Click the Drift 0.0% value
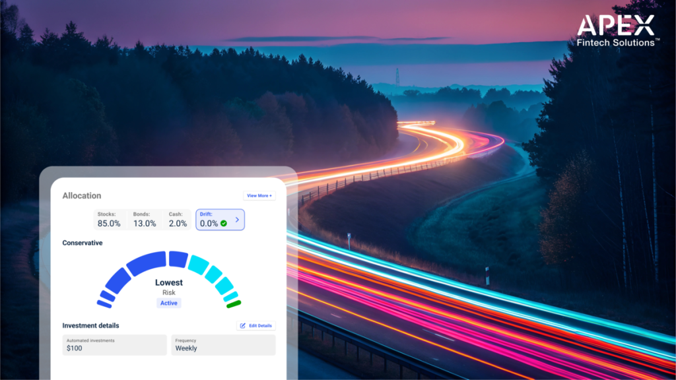Viewport: 676px width, 380px height. (209, 224)
